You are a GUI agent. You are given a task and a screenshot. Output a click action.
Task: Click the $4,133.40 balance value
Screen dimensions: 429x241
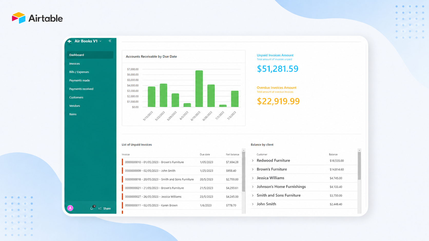point(336,187)
